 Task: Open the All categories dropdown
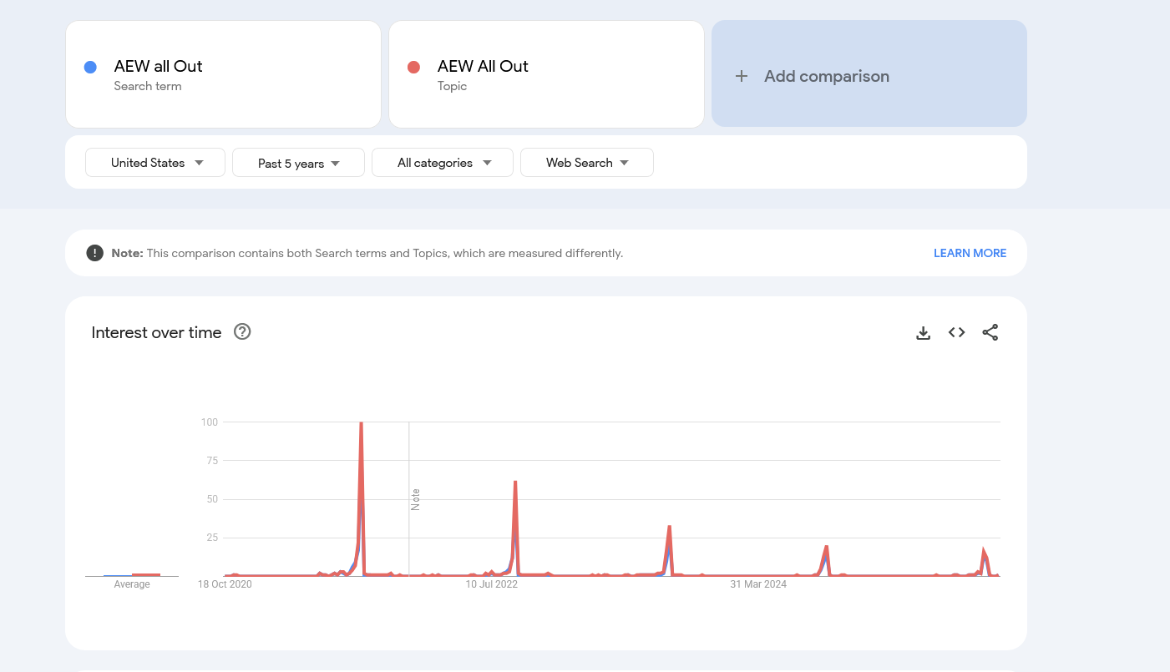[x=443, y=163]
